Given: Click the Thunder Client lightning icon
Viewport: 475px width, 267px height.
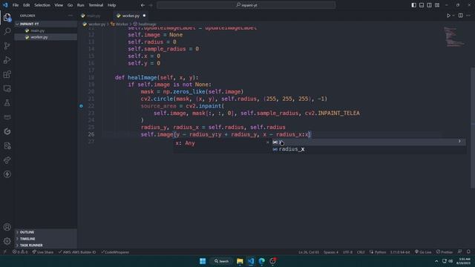Looking at the screenshot, I should 7,174.
